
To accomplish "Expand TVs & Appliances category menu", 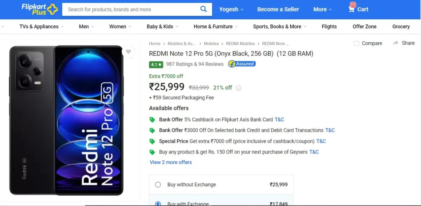I will tap(42, 27).
